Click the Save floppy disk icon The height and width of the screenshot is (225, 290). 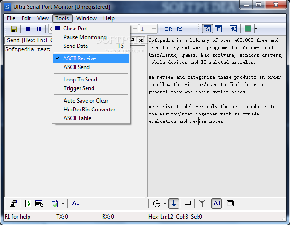[14, 29]
